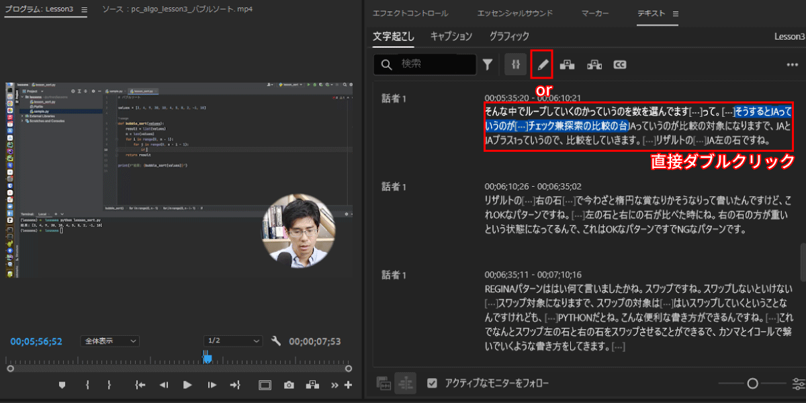Screen dimensions: 806x403
Task: Create captions with the CC icon
Action: [619, 64]
